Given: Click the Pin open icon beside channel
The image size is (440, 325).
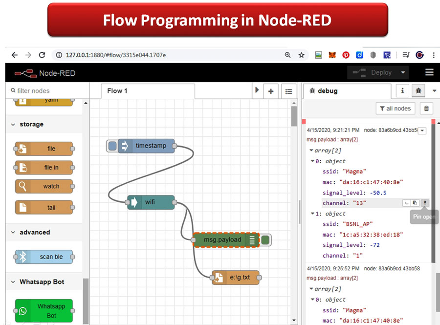Looking at the screenshot, I should [425, 203].
